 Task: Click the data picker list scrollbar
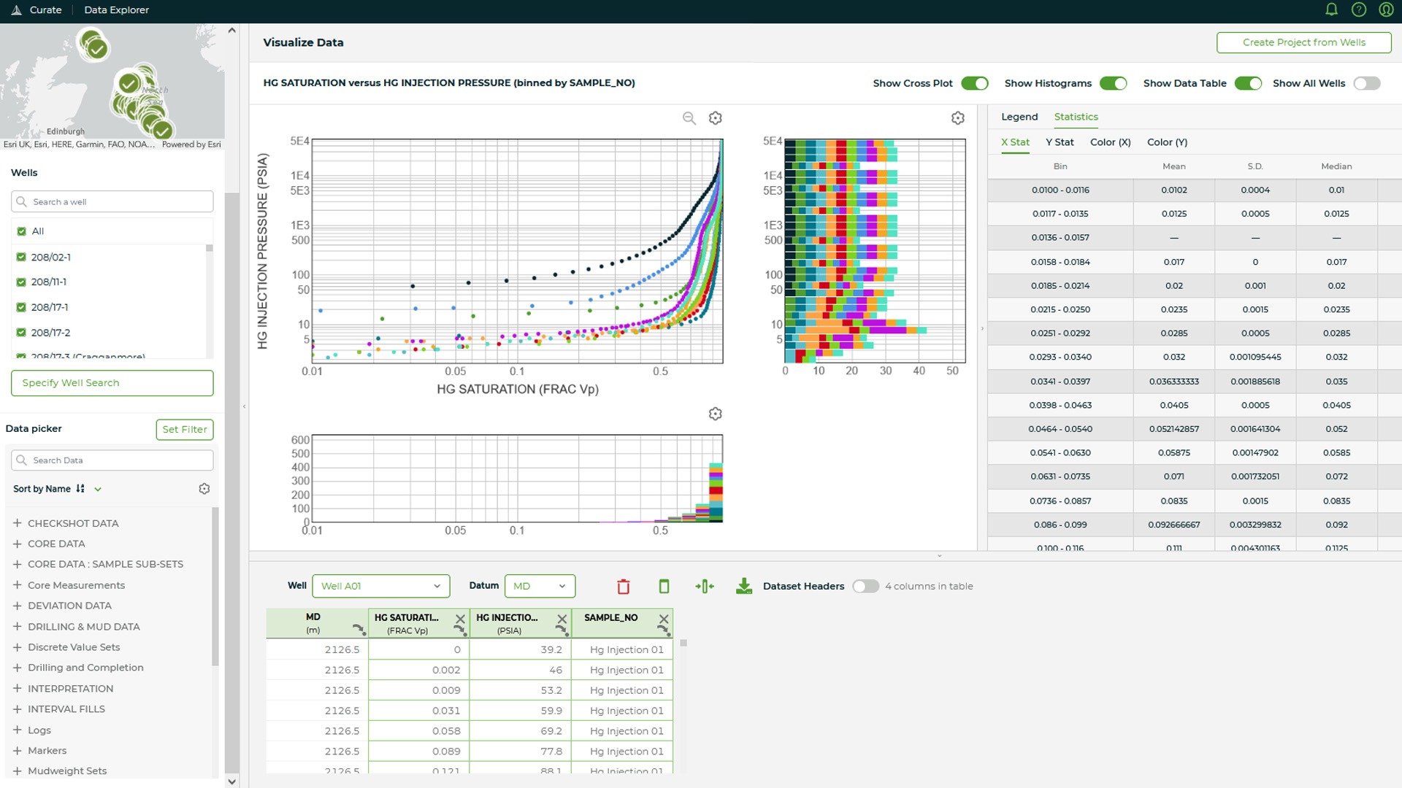click(x=215, y=587)
